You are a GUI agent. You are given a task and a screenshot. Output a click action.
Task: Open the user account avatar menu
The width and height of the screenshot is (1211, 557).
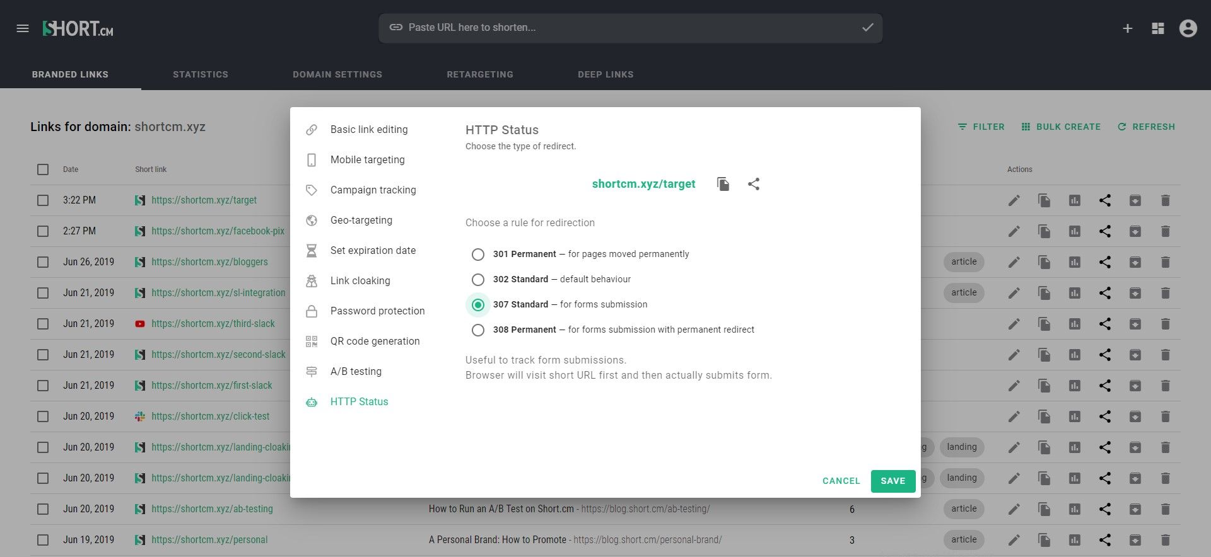[1188, 28]
